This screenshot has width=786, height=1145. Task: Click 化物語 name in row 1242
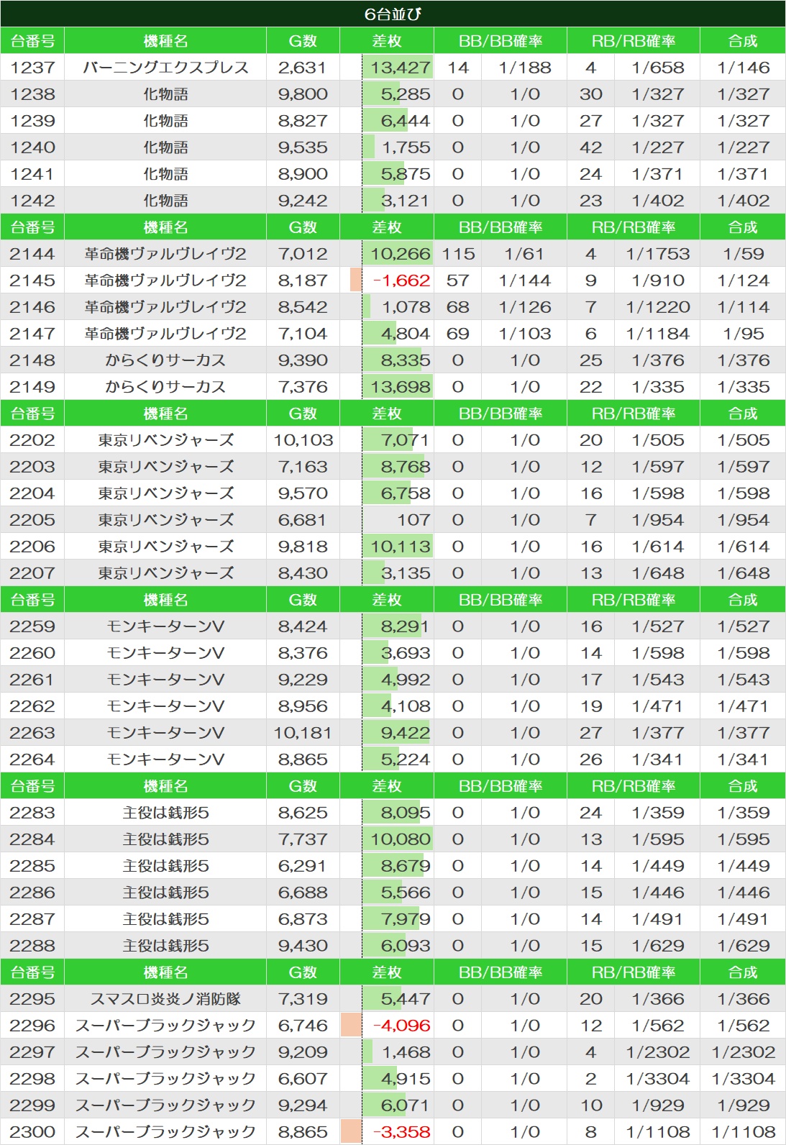click(165, 201)
